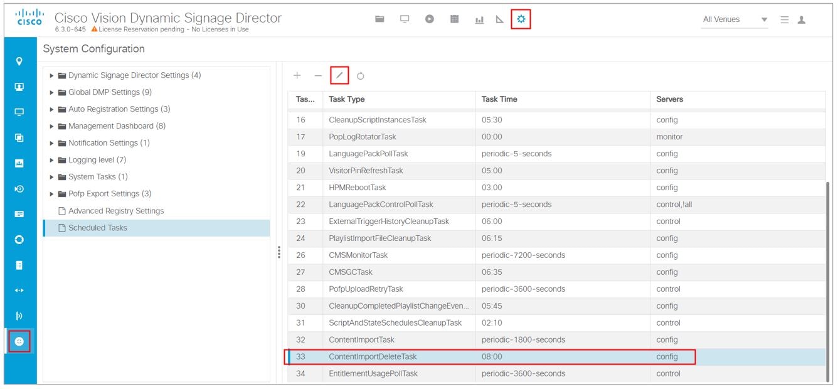Screen dimensions: 838x389
Task: Expand Dynamic Signage Director Settings folder
Action: point(52,75)
